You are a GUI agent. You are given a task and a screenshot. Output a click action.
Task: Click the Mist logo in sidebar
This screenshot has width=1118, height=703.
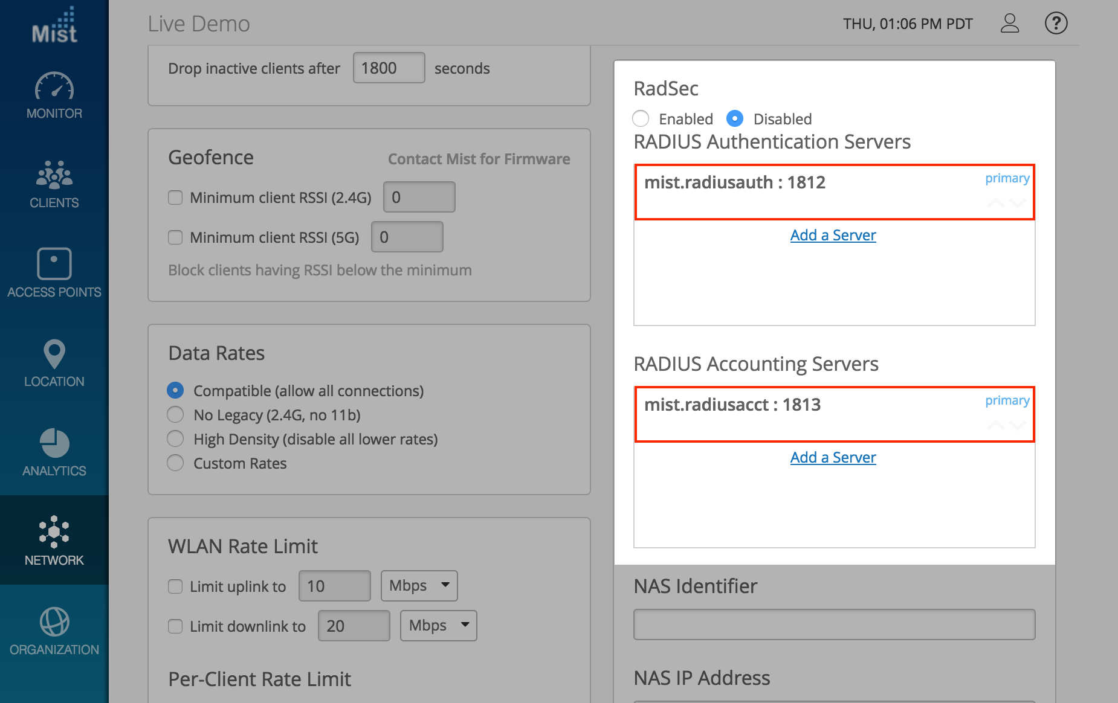pyautogui.click(x=54, y=26)
